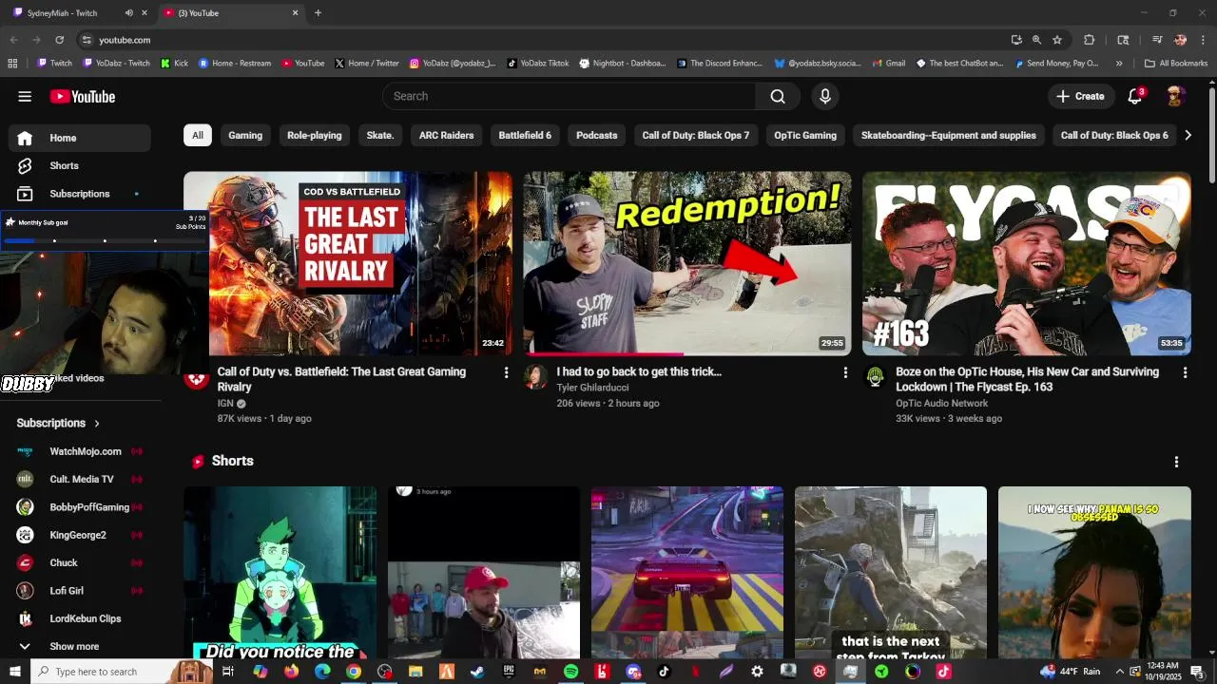The width and height of the screenshot is (1217, 684).
Task: Start voice search with microphone icon
Action: (825, 96)
